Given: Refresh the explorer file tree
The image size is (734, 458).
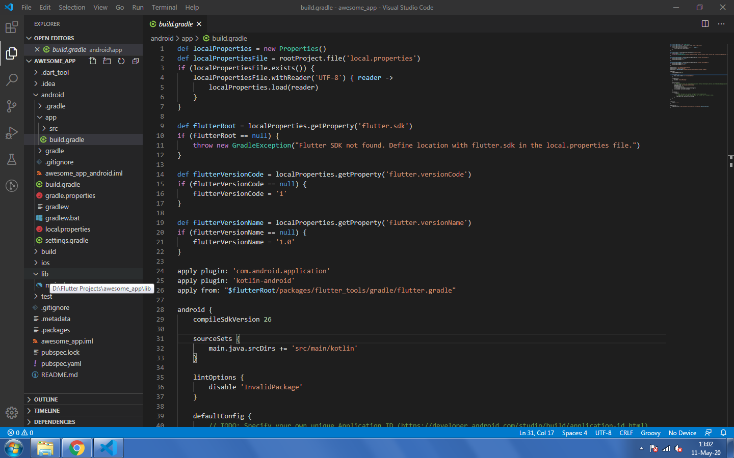Looking at the screenshot, I should pyautogui.click(x=121, y=61).
